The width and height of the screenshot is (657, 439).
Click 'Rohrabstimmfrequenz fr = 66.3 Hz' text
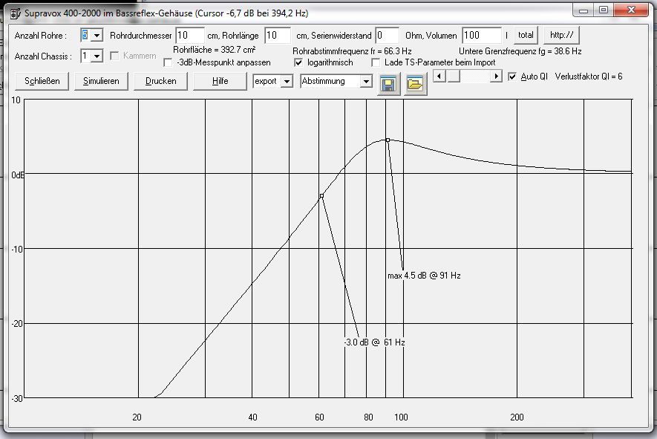(352, 51)
